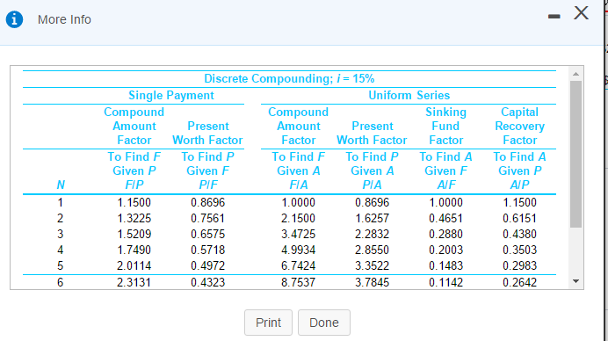The width and height of the screenshot is (608, 341).
Task: Click 'Discrete Compounding; i = 15%' heading
Action: coord(289,79)
